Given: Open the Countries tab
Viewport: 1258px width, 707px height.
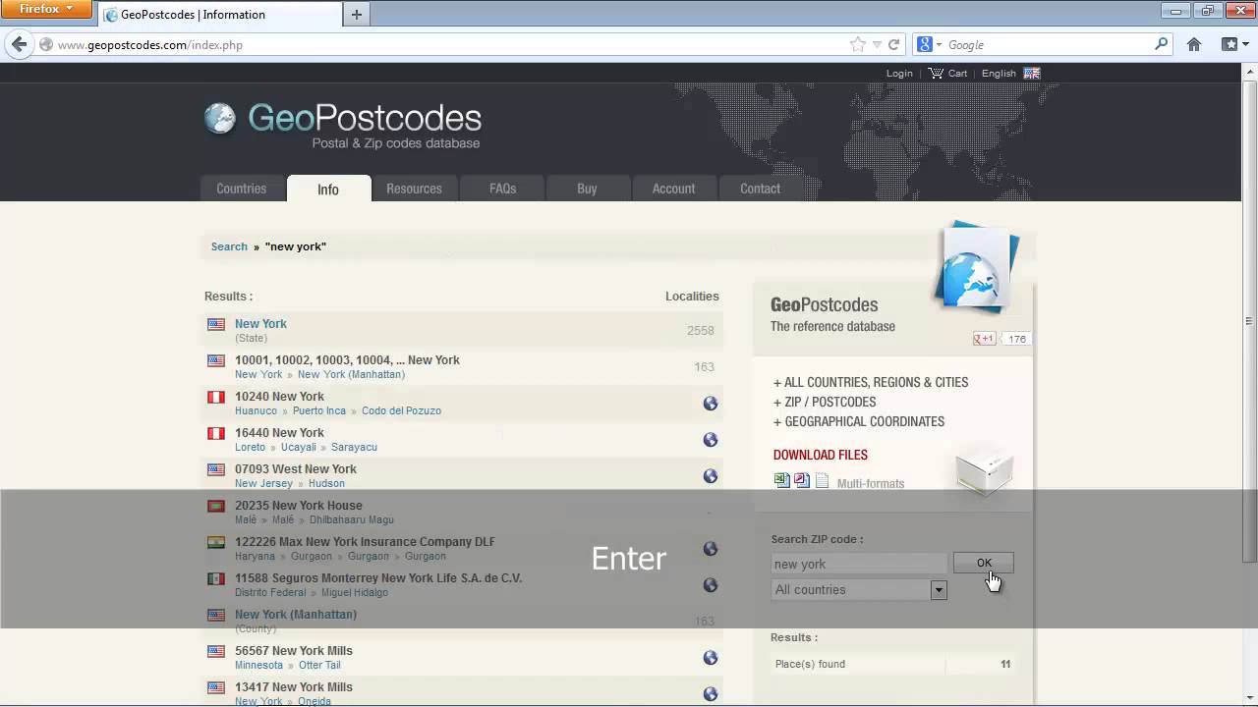Looking at the screenshot, I should (x=242, y=189).
